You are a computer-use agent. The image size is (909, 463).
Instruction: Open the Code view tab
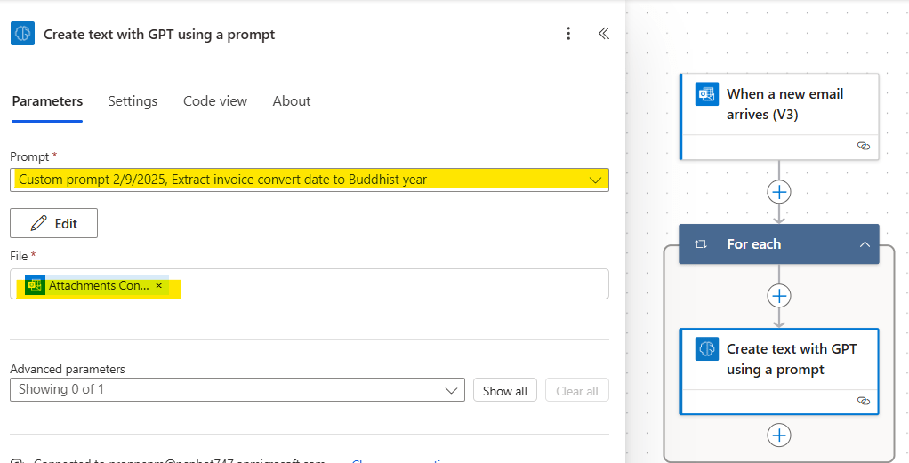[x=215, y=101]
